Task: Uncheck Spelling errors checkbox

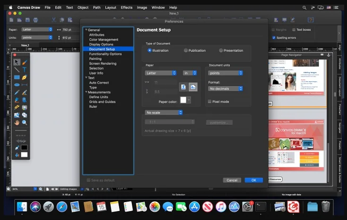Action: click(x=274, y=38)
